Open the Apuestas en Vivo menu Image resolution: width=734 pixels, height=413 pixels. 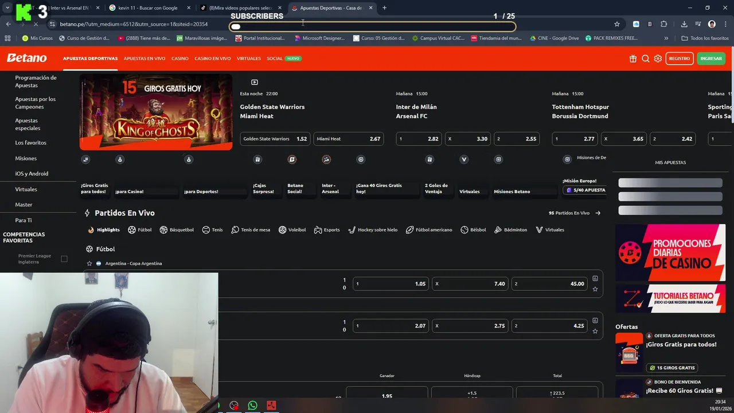coord(145,59)
